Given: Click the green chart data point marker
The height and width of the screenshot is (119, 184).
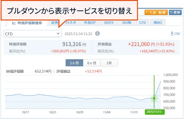Looking at the screenshot, I should [154, 98].
